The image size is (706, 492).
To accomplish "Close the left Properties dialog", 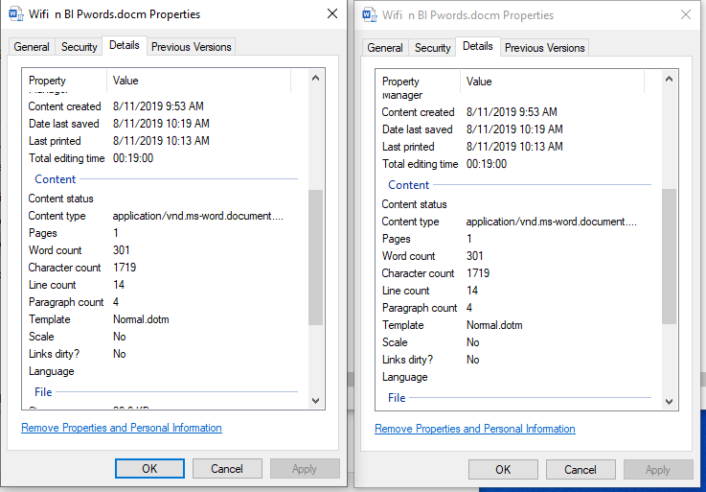I will [x=331, y=13].
